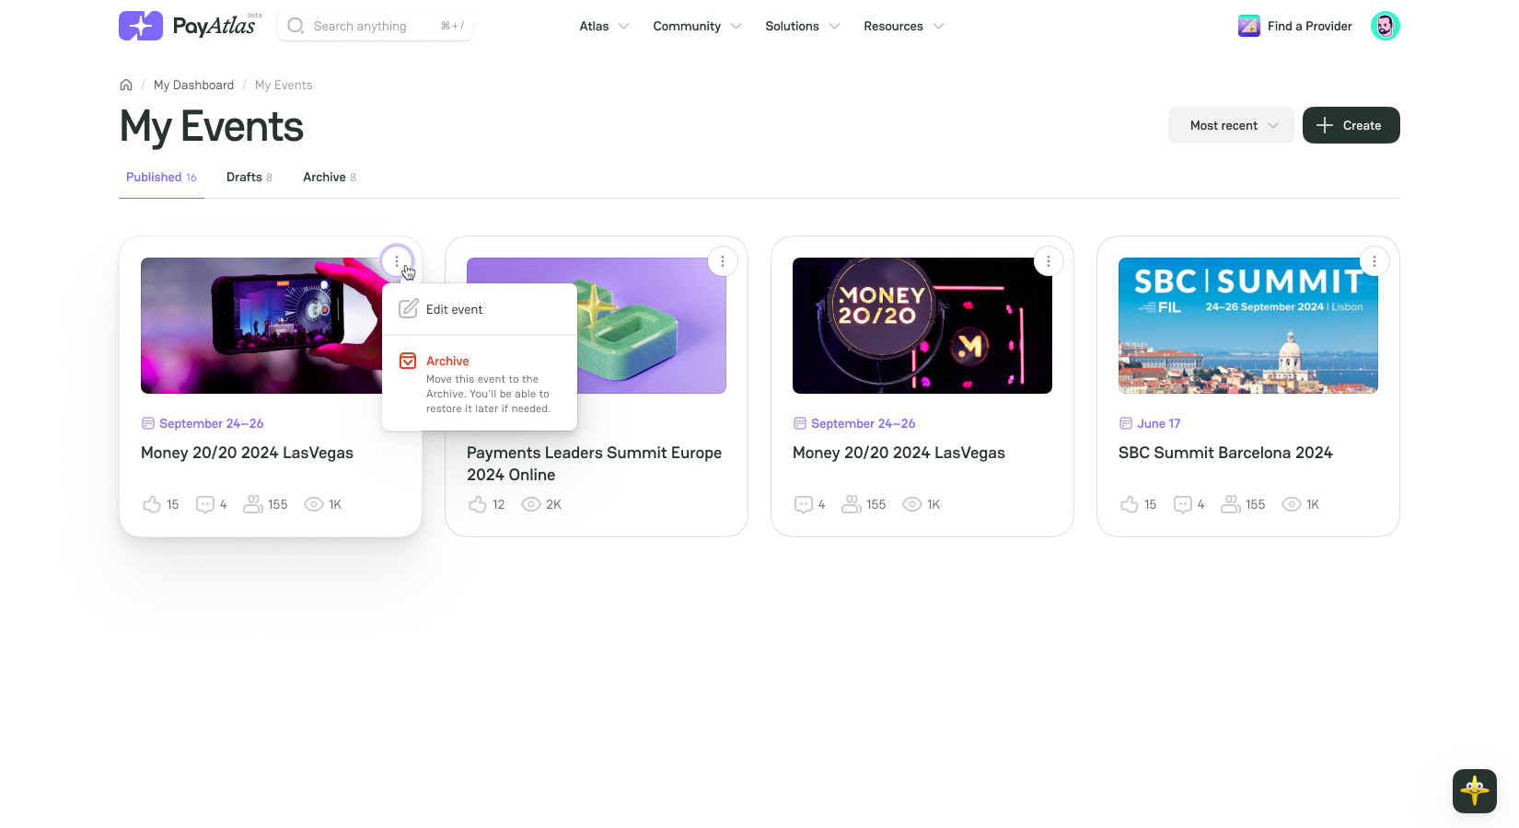Open options menu on SBC Summit Barcelona card
Image resolution: width=1519 pixels, height=828 pixels.
(x=1374, y=261)
